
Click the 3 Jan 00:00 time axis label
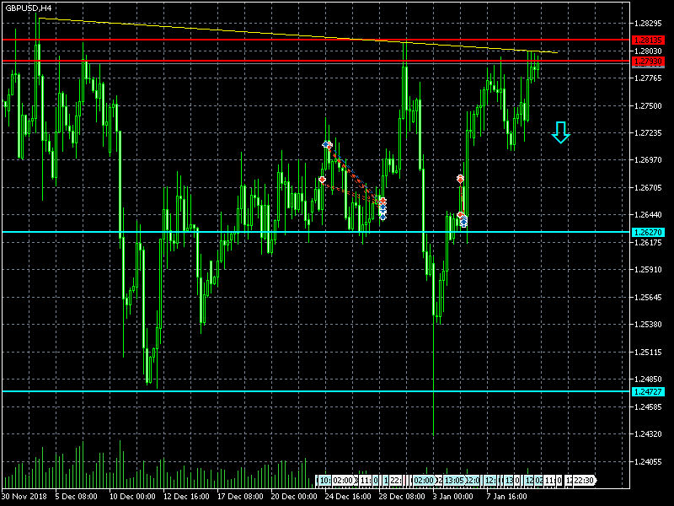[453, 496]
